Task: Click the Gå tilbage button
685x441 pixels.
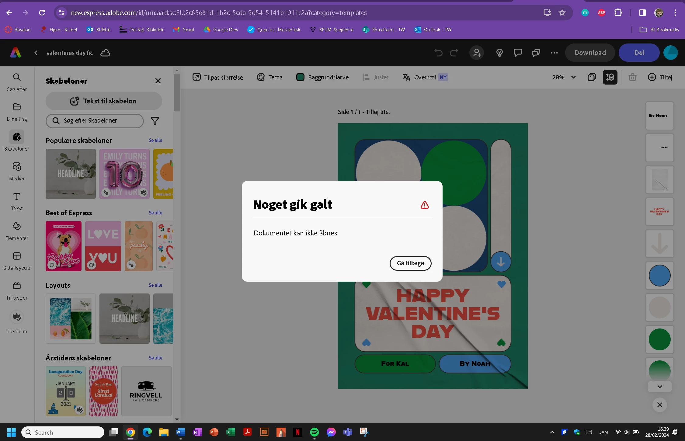Action: [410, 263]
